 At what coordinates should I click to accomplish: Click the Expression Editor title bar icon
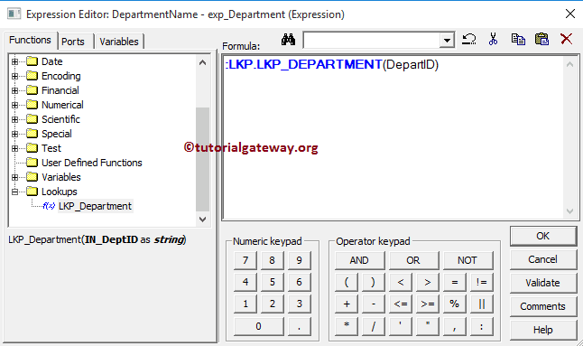[x=14, y=14]
